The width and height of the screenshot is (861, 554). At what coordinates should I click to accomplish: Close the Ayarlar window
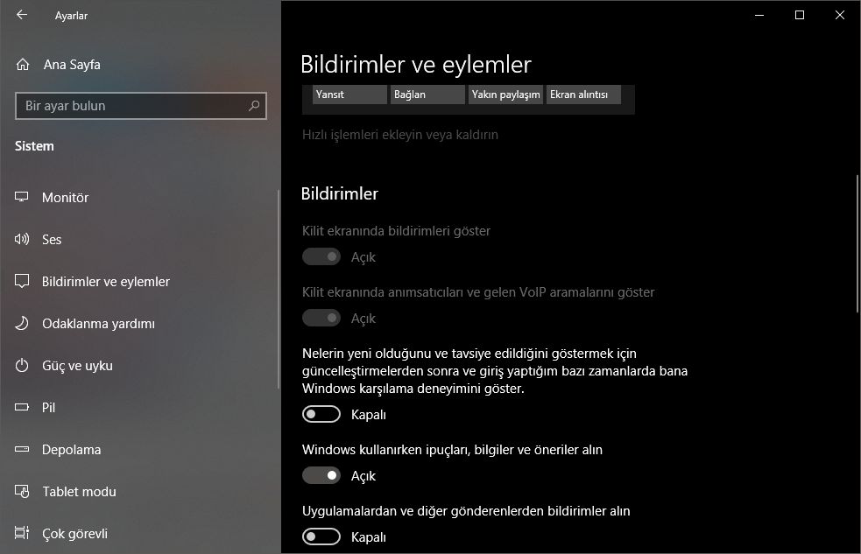pyautogui.click(x=840, y=15)
